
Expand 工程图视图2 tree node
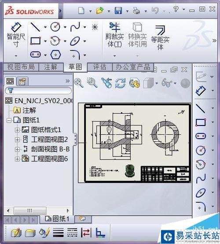pos(17,140)
